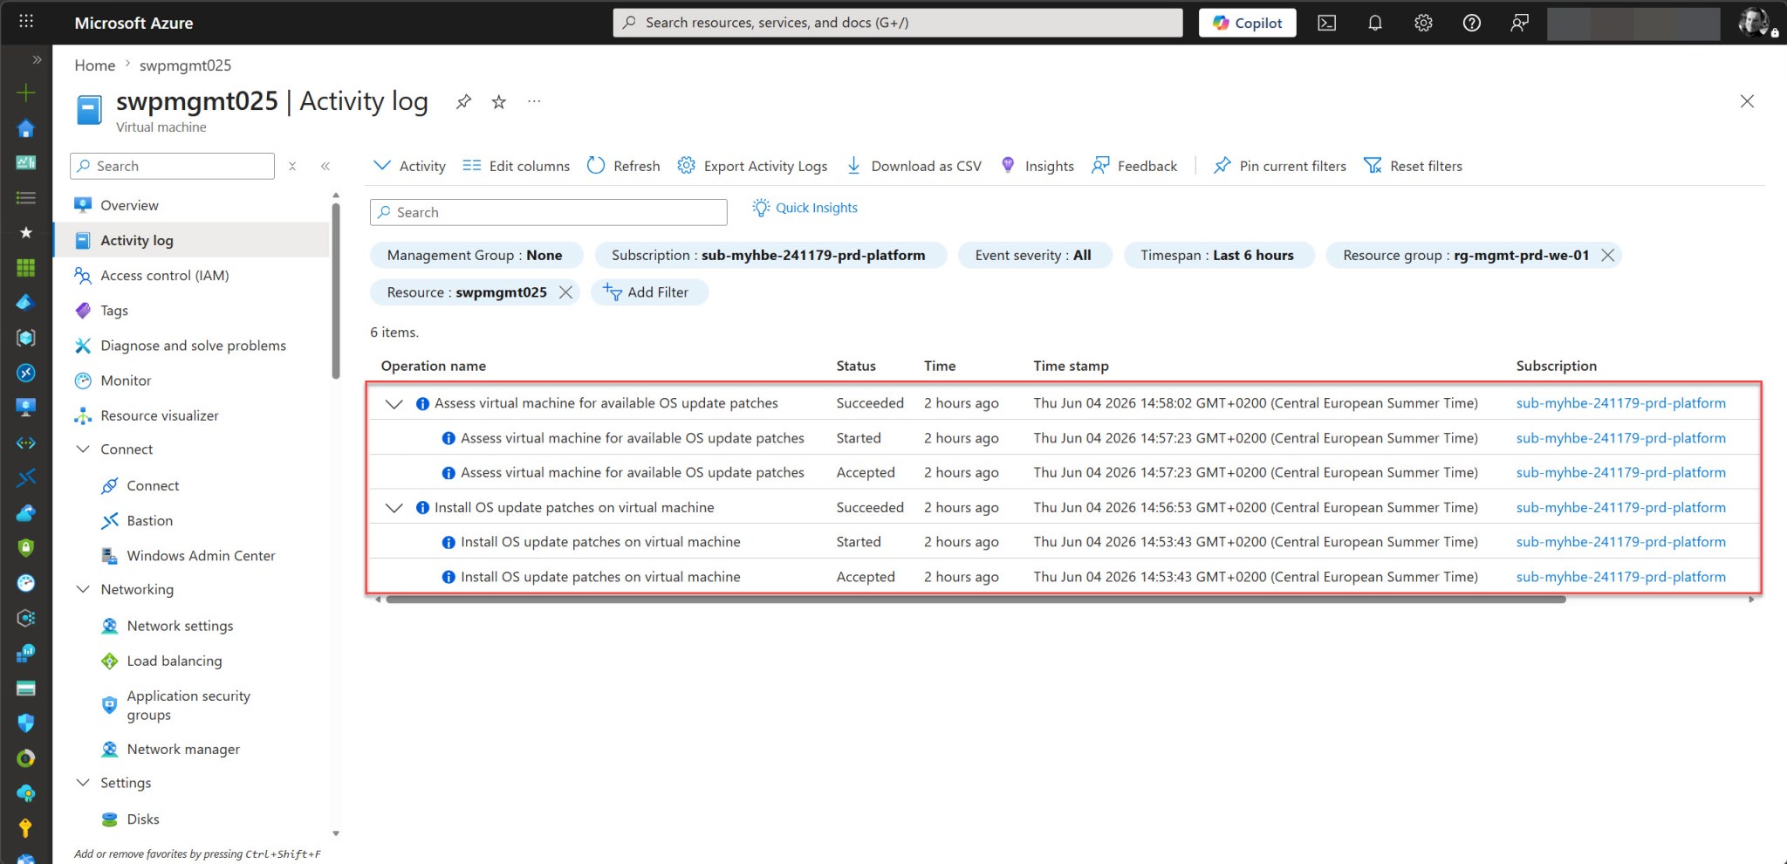Open the Timespan Last 6 hours filter

coord(1217,255)
